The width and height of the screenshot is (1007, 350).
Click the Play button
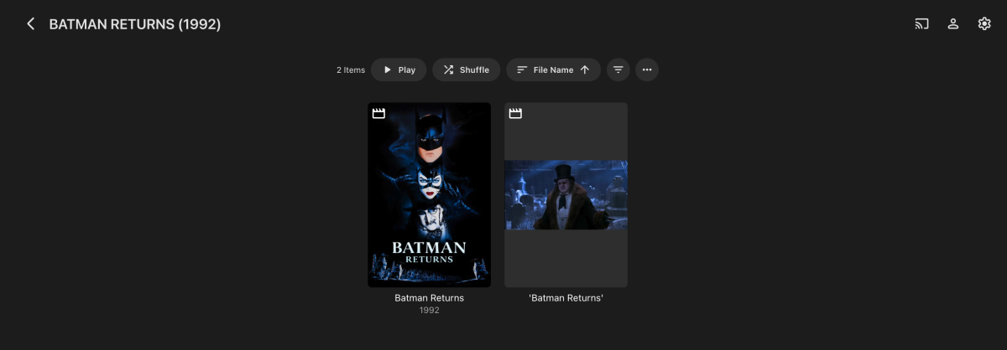(399, 69)
